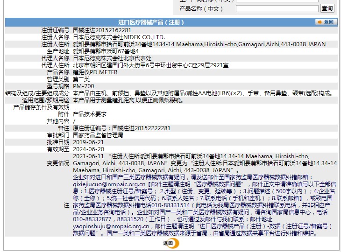Click the email yaopinshuju@nmpaic.org.cn
Image resolution: width=341 pixels, height=252 pixels.
point(111,226)
